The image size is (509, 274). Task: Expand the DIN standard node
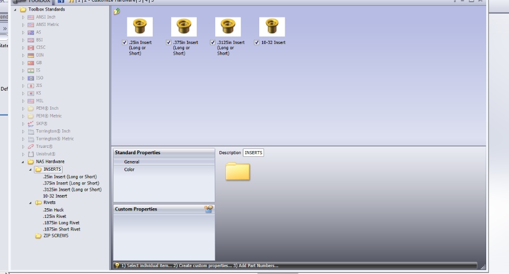point(23,55)
